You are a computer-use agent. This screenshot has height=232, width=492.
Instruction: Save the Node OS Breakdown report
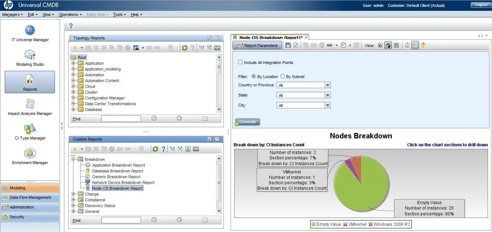288,45
